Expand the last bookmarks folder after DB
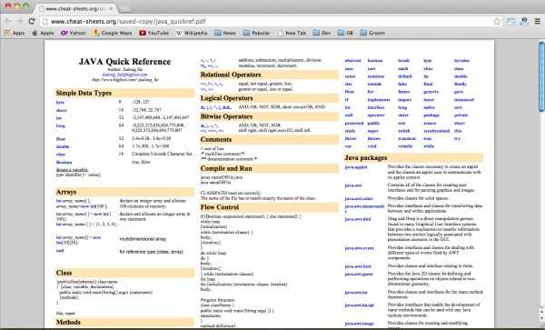Screen dimensions: 545x330 pyautogui.click(x=372, y=33)
